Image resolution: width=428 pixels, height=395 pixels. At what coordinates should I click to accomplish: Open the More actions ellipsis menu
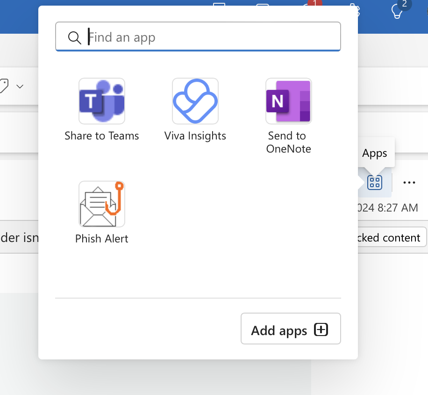point(409,183)
